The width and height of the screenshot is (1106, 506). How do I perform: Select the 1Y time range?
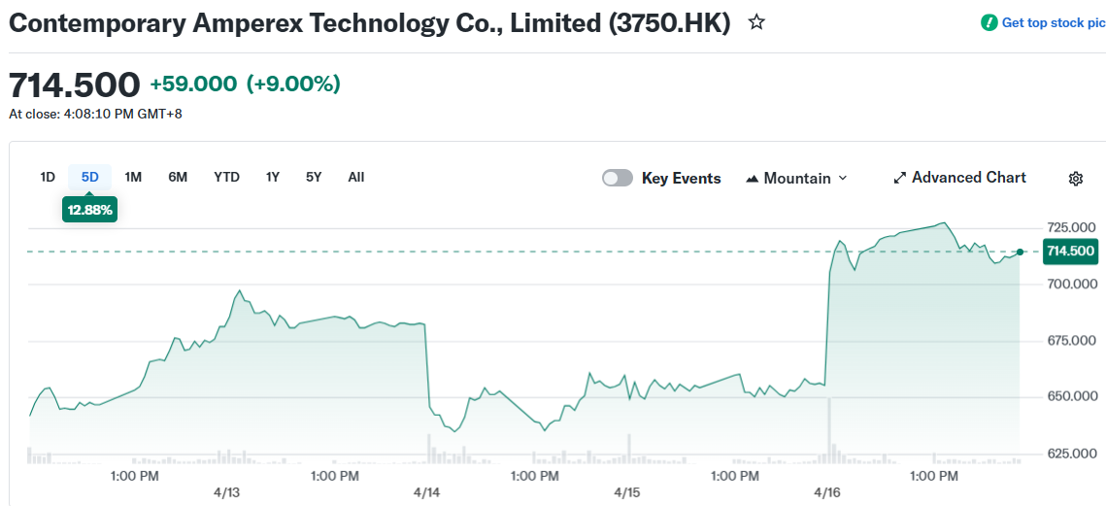(273, 177)
